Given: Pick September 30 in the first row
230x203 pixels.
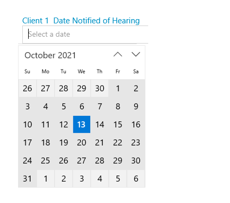Looking at the screenshot, I should tap(100, 88).
